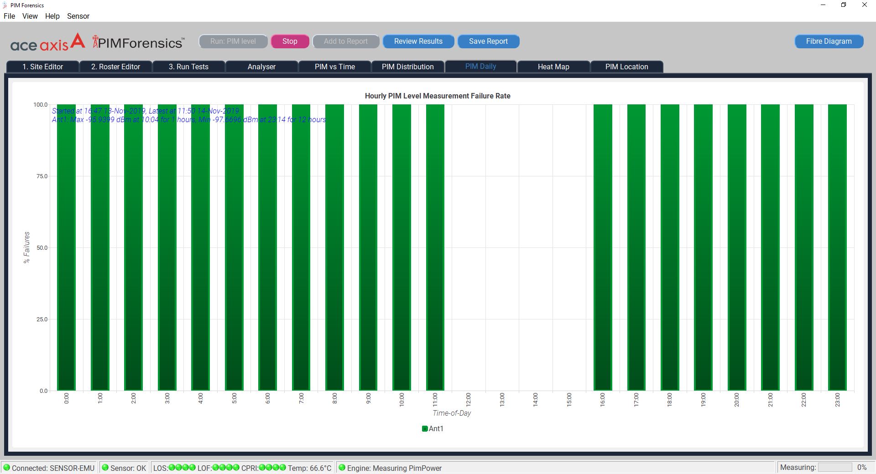
Task: Switch to the Heat Map tab
Action: pyautogui.click(x=553, y=67)
